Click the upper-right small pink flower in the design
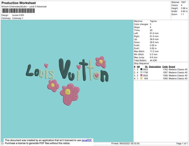Image resolution: width=189 pixels, height=146 pixels. 101,62
